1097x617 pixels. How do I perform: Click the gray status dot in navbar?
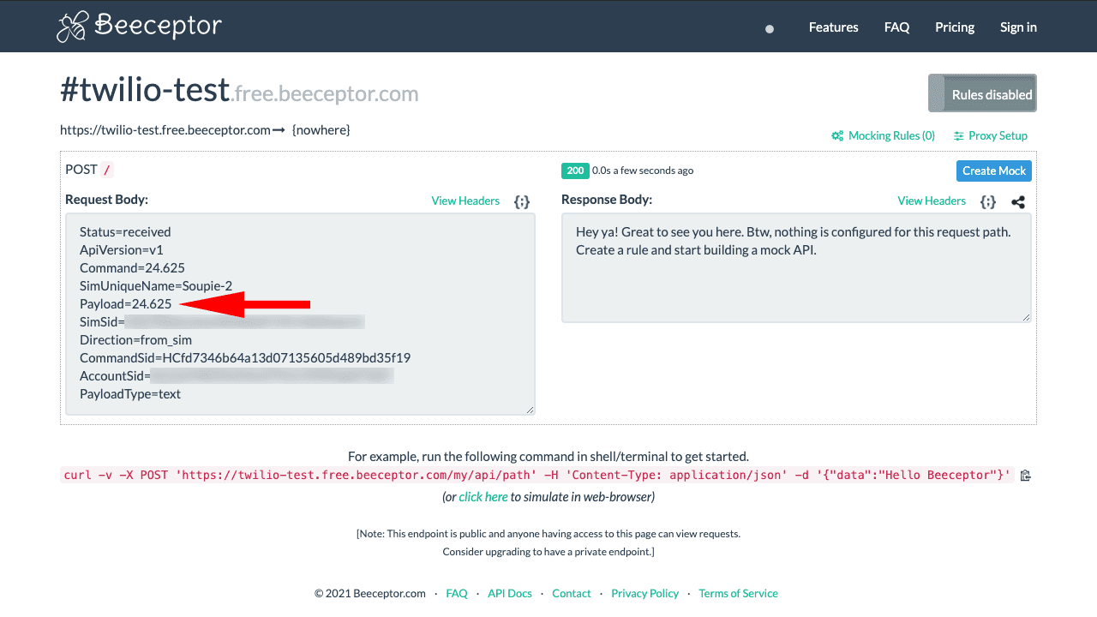click(770, 29)
